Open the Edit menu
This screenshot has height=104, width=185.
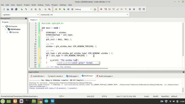pos(7,5)
